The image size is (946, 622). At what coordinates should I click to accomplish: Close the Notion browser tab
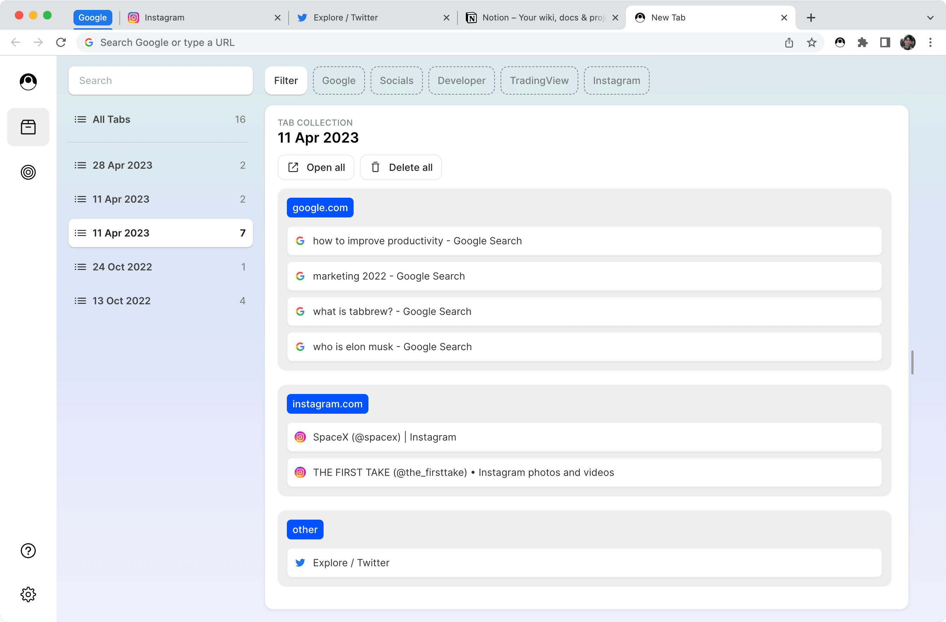point(615,18)
